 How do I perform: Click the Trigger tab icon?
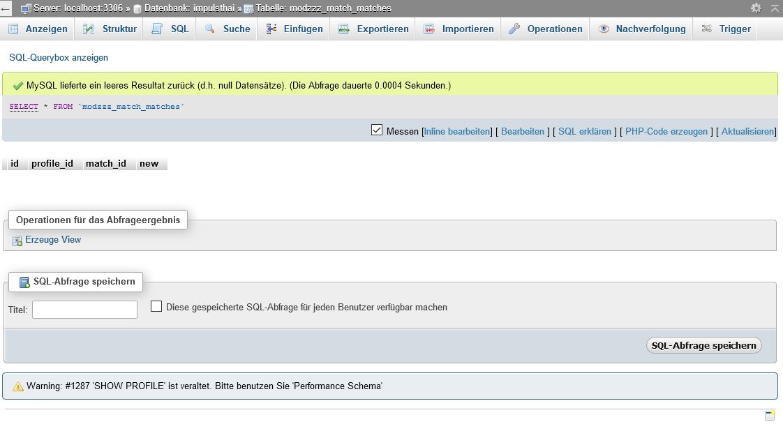click(707, 29)
